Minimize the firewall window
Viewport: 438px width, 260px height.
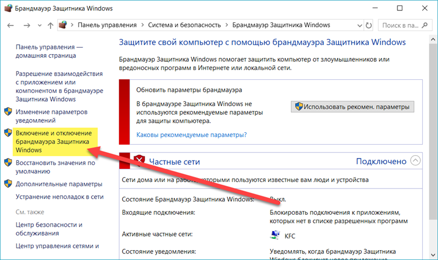coord(375,8)
